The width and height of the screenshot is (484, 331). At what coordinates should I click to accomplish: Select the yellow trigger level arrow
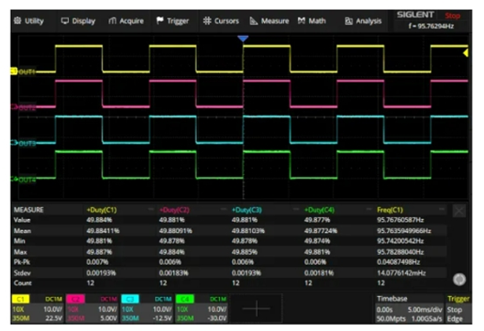(466, 53)
